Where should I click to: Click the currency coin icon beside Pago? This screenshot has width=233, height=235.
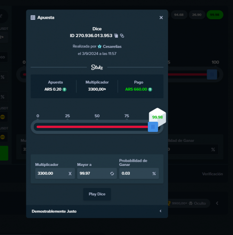coord(150,89)
